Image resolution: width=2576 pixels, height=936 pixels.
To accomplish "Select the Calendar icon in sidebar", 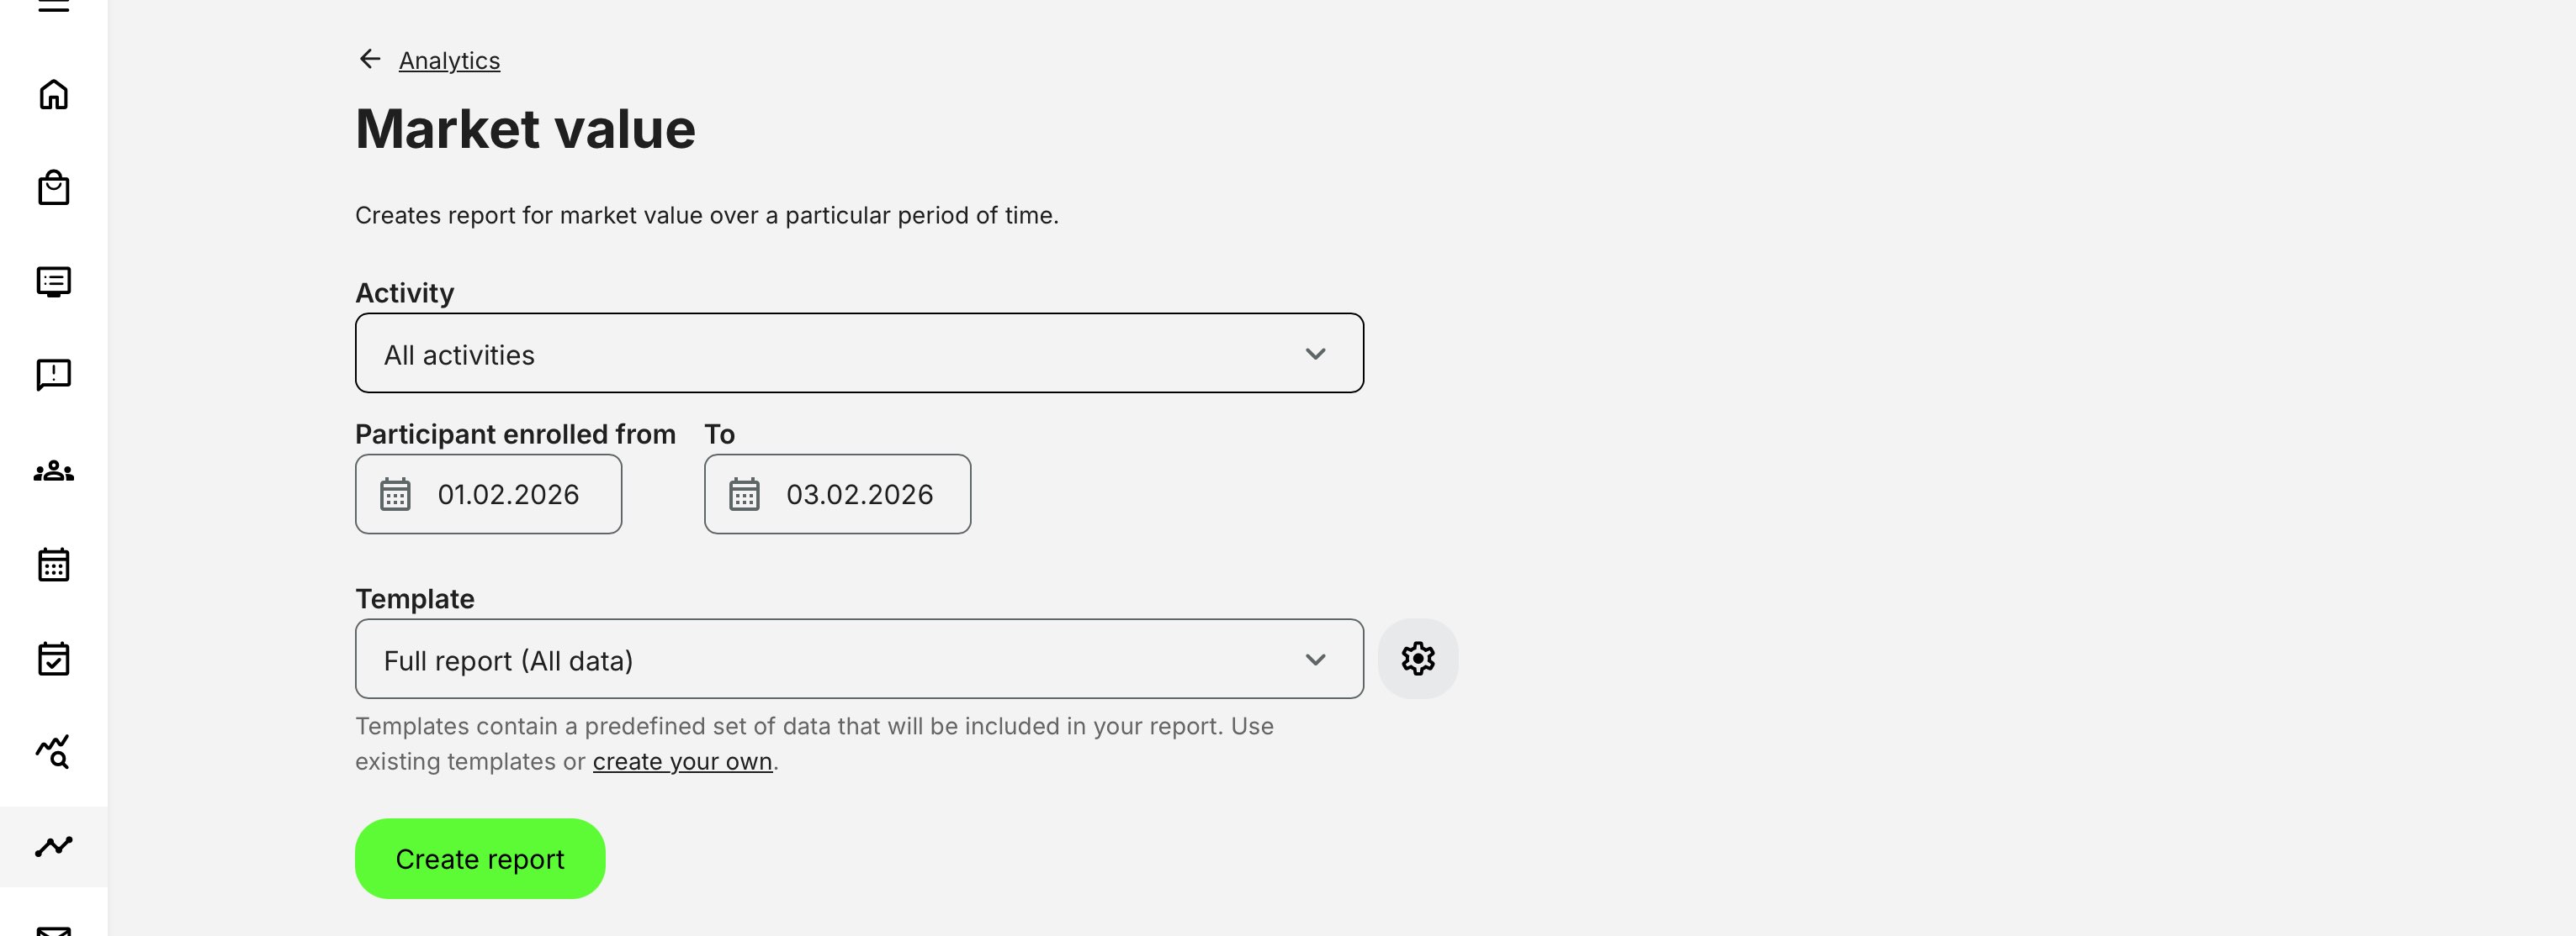I will tap(54, 564).
